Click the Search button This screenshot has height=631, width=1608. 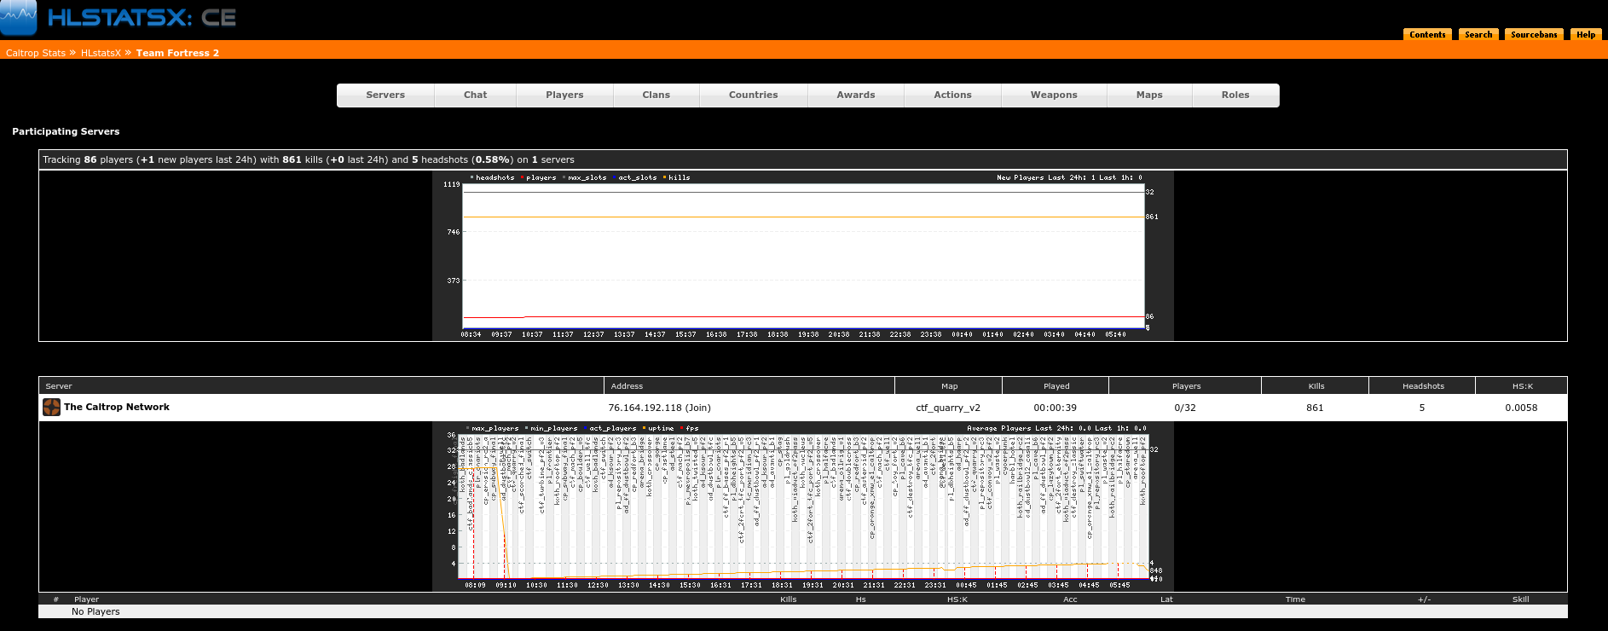coord(1478,34)
